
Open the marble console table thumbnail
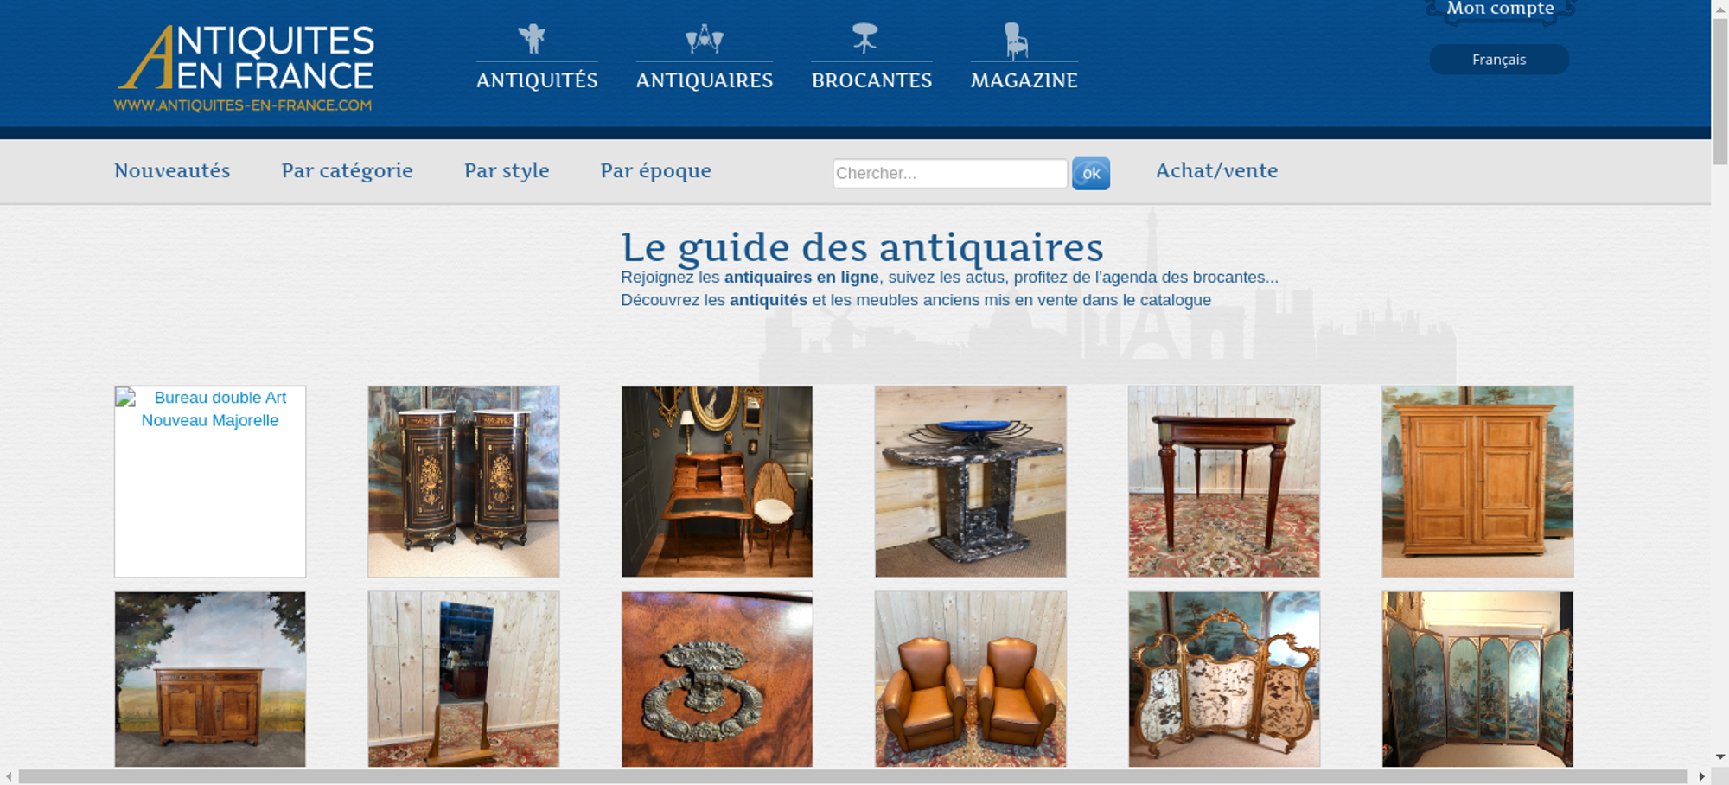coord(971,482)
